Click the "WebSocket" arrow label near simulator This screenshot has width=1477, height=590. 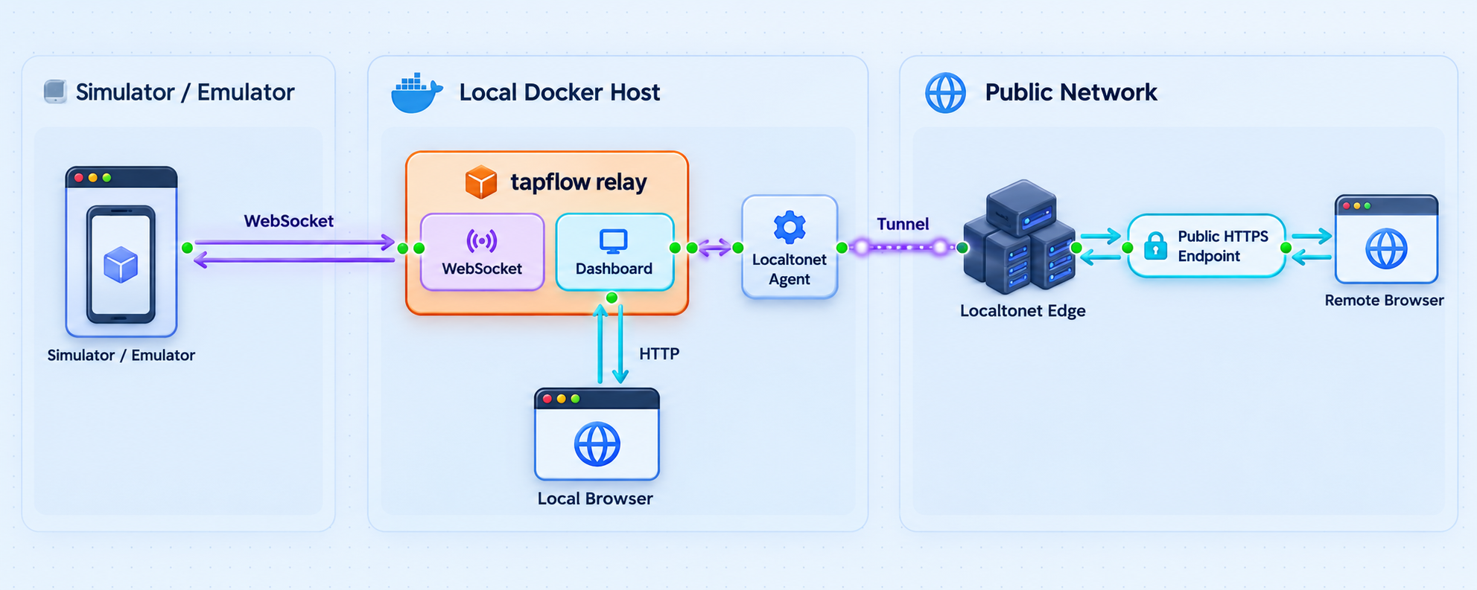coord(288,221)
